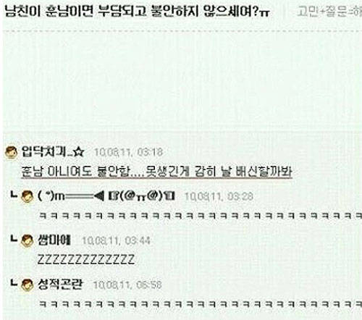Screen dimensions: 362x320
Task: Click the underlined comment starting 훈남 아니여도 불안함
Action: 157,172
